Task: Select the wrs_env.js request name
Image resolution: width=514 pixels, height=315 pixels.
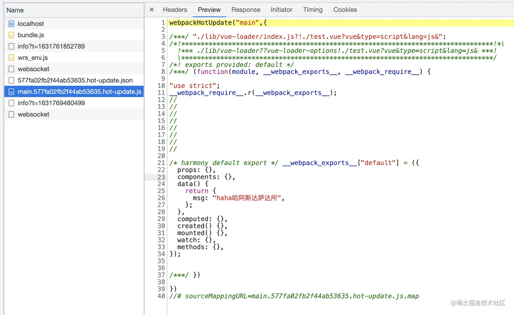Action: [33, 58]
